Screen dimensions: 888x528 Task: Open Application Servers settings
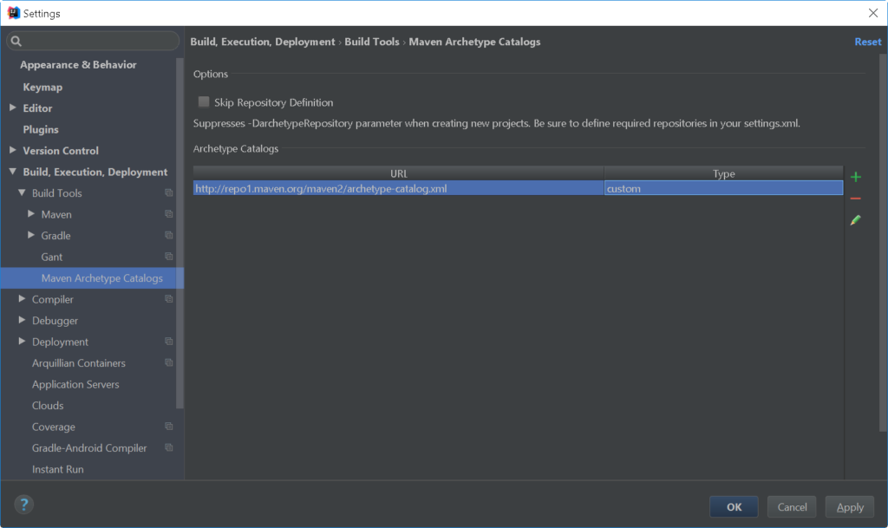click(x=75, y=384)
